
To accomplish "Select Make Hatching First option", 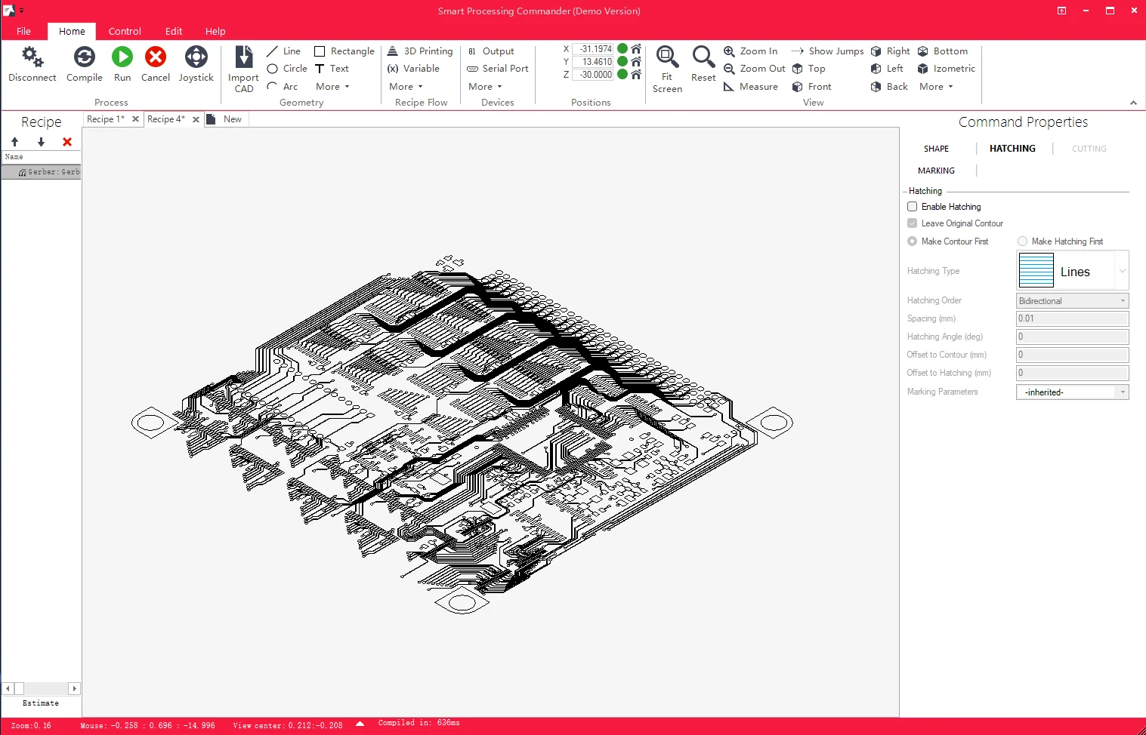I will (1023, 241).
